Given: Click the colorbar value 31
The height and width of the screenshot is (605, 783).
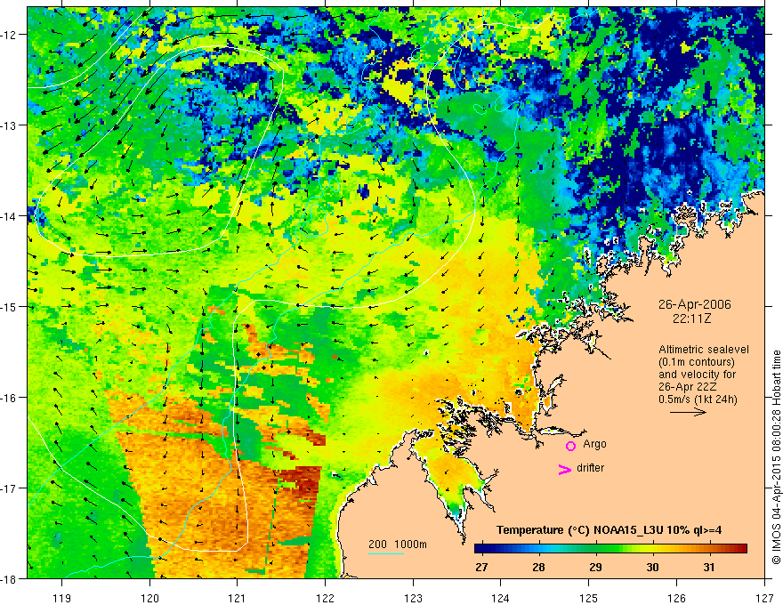Looking at the screenshot, I should (708, 567).
